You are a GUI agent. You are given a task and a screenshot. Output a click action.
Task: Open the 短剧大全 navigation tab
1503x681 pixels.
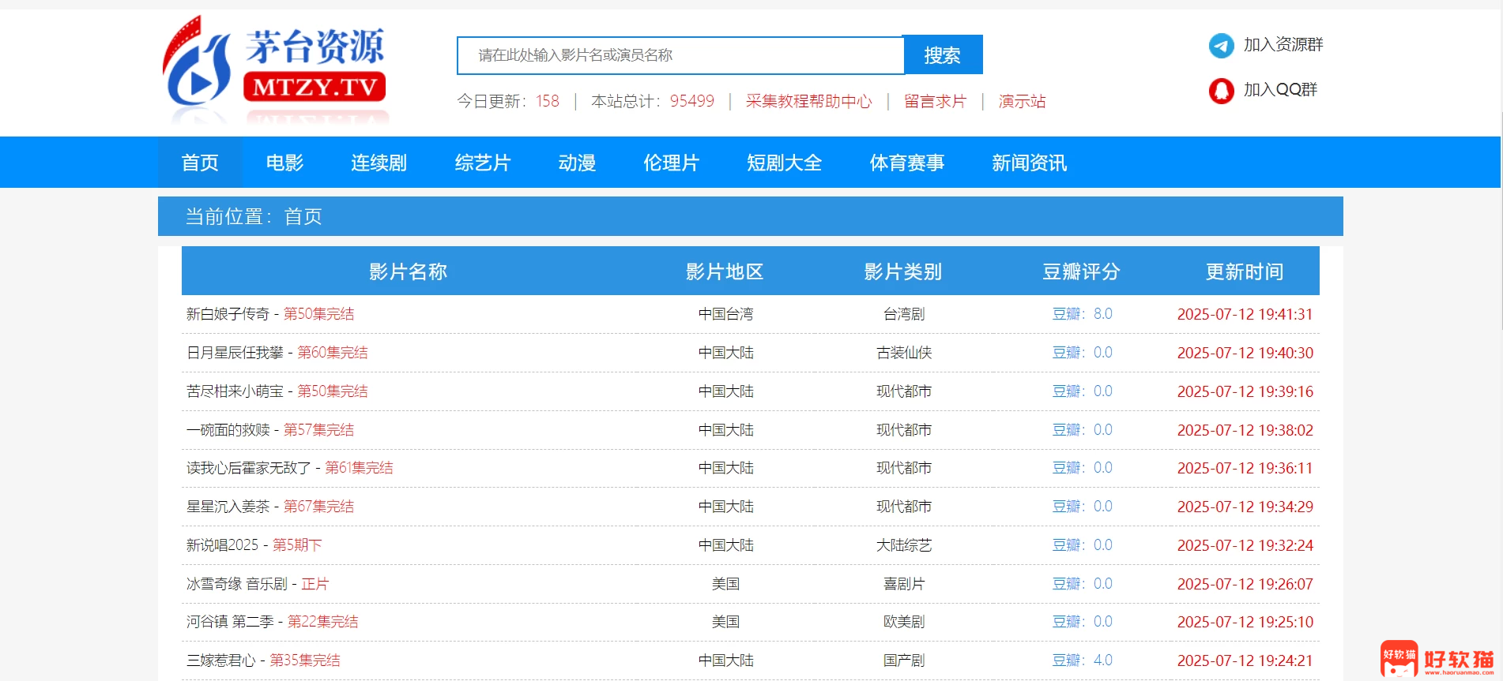pyautogui.click(x=785, y=163)
